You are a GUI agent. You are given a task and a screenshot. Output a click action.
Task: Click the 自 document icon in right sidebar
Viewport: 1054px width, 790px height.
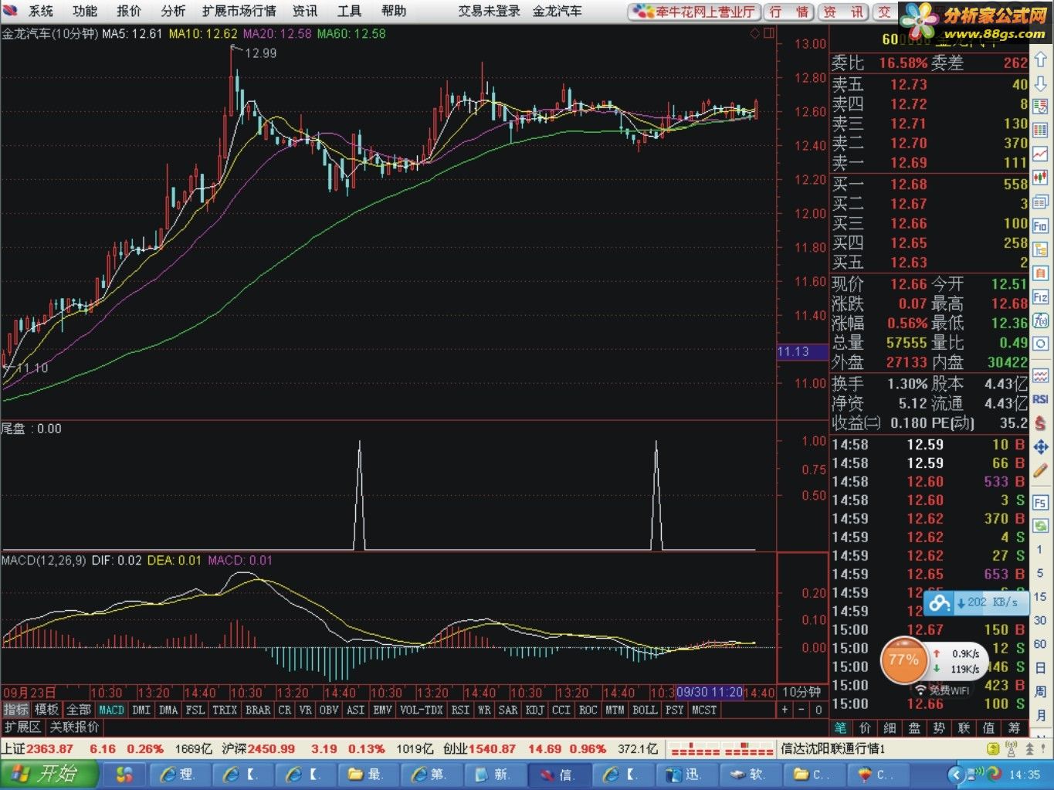pyautogui.click(x=1040, y=273)
